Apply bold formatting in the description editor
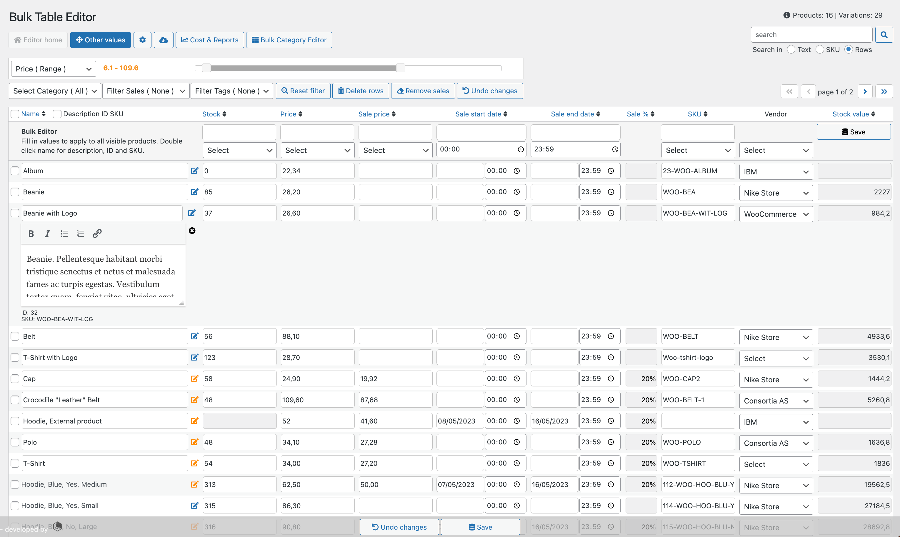 click(x=31, y=234)
